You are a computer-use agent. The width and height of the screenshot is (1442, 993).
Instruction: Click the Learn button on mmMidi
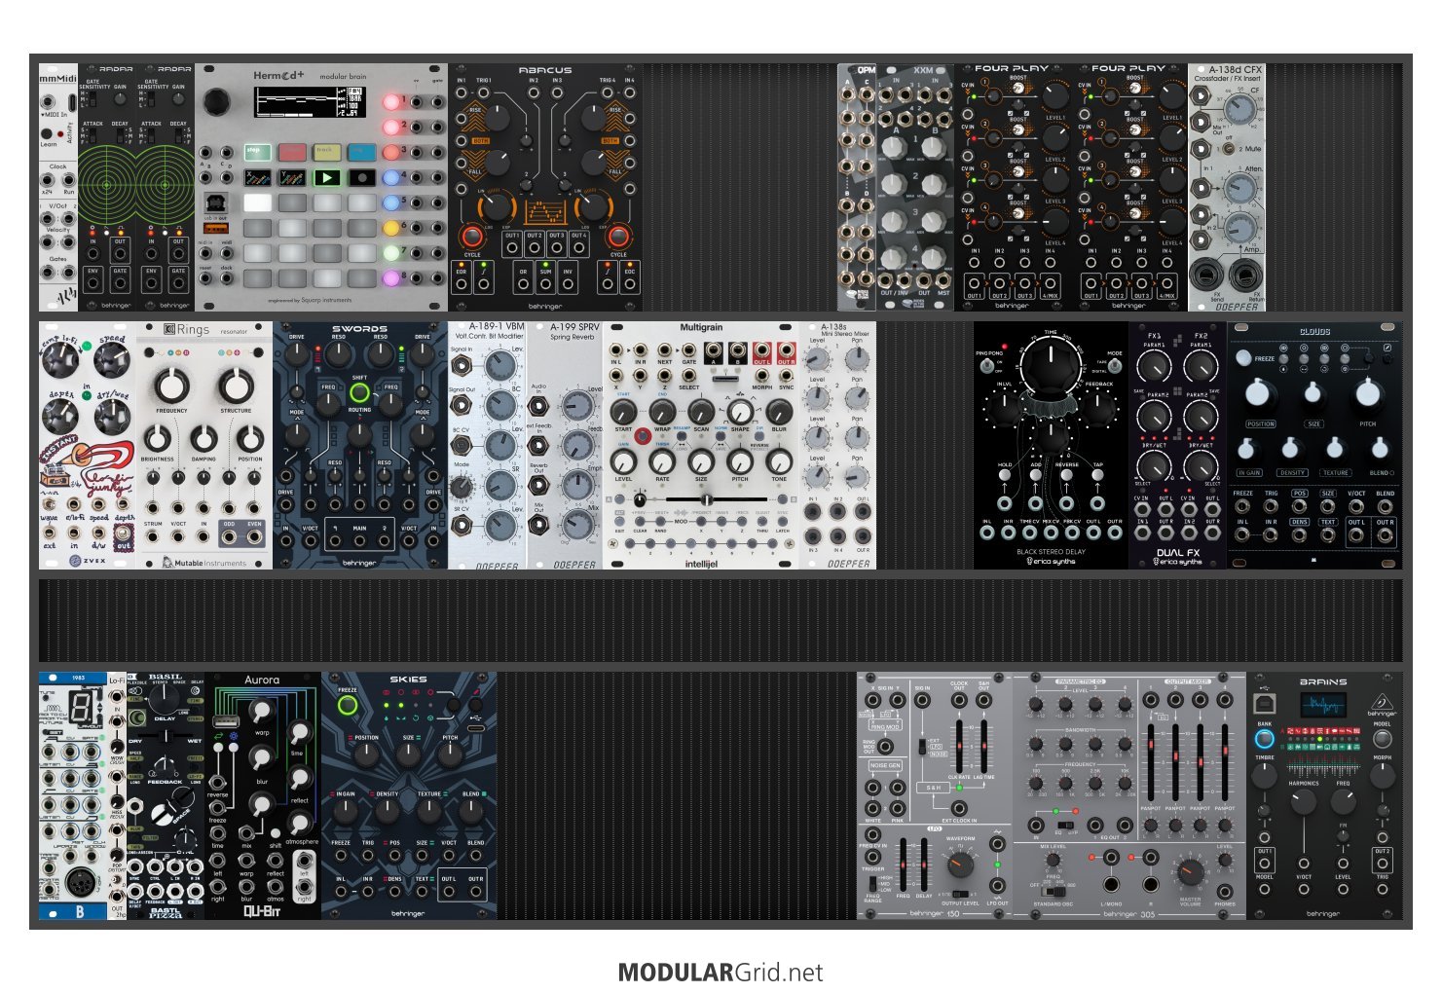47,134
